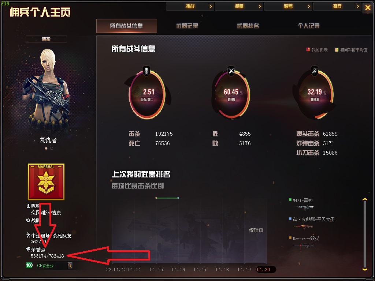The image size is (375, 281).
Task: Click the 装扮 button
Action: pyautogui.click(x=46, y=39)
